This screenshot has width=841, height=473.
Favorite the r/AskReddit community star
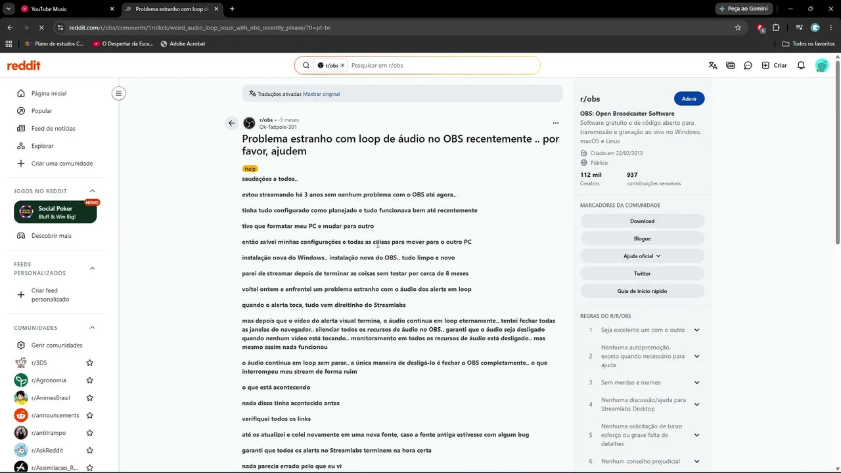coord(90,451)
